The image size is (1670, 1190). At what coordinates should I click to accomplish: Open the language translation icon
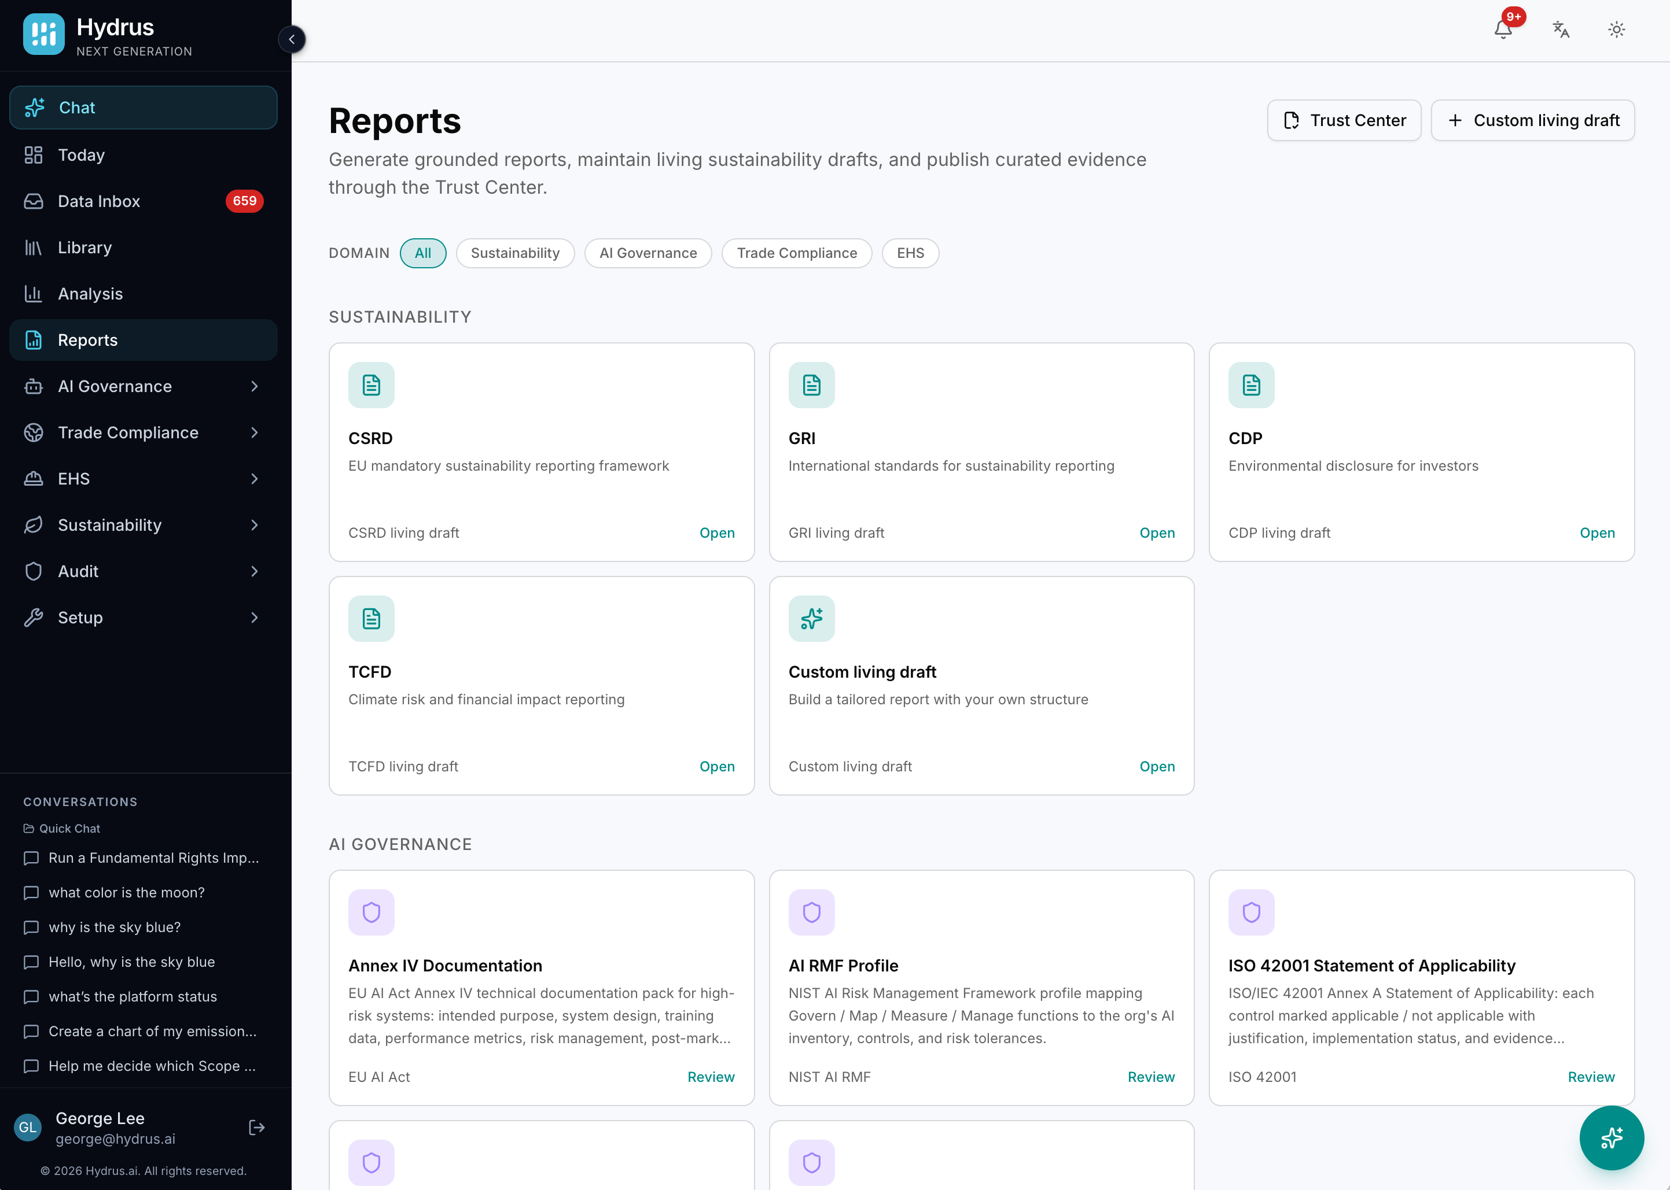pos(1561,29)
